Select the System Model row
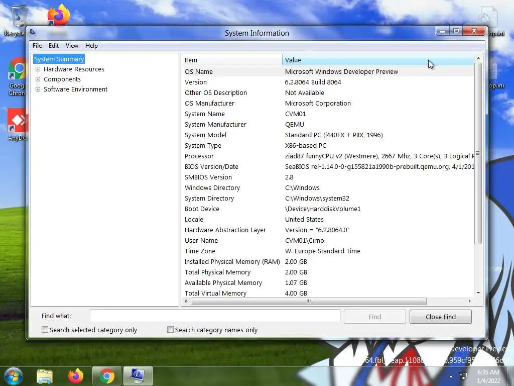Viewport: 514px width, 386px height. tap(328, 135)
